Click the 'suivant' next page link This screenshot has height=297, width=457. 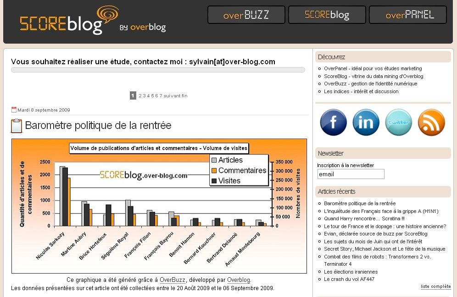pyautogui.click(x=172, y=95)
